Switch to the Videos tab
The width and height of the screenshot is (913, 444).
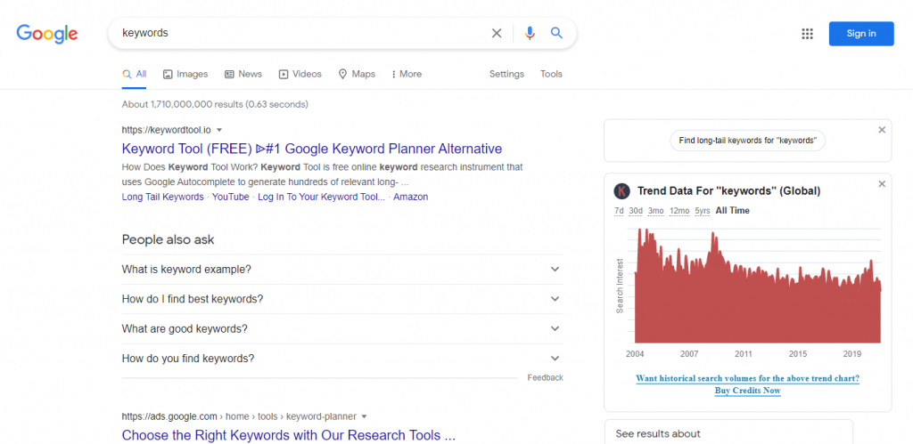300,75
